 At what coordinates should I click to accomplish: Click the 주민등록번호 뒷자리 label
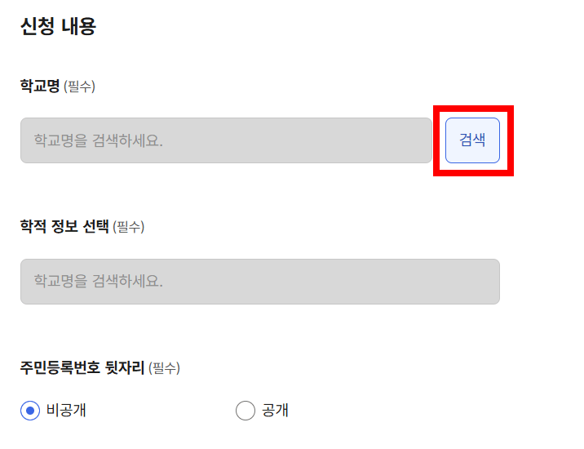click(x=82, y=368)
